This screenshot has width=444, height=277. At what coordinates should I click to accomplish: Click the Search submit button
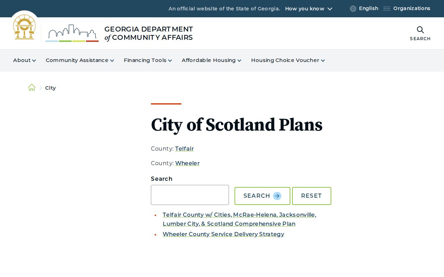click(x=262, y=196)
